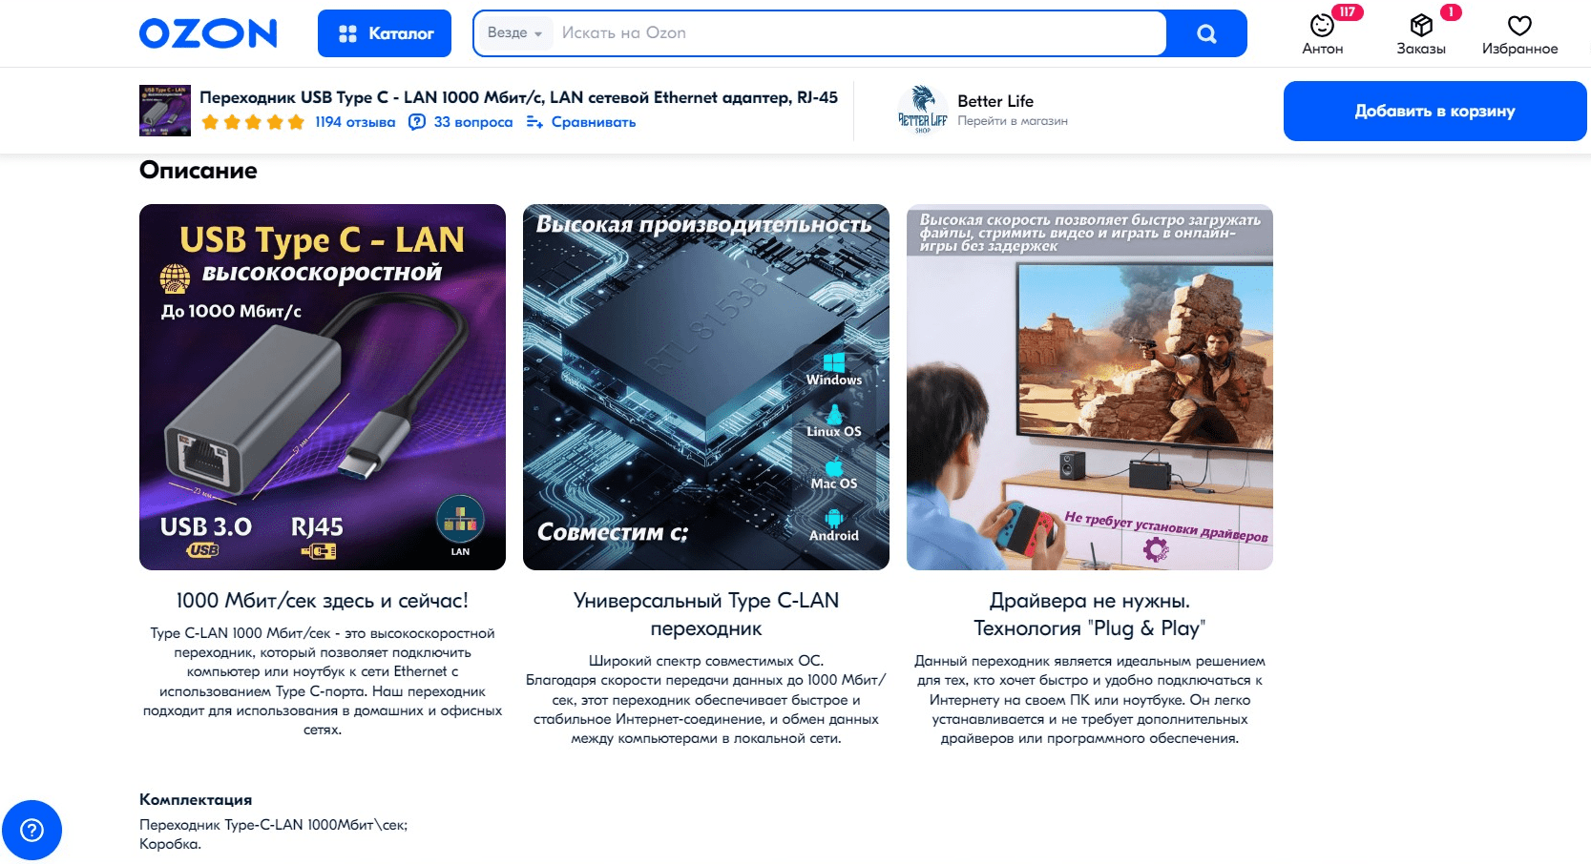Click the Ozon logo
This screenshot has width=1591, height=864.
(208, 33)
